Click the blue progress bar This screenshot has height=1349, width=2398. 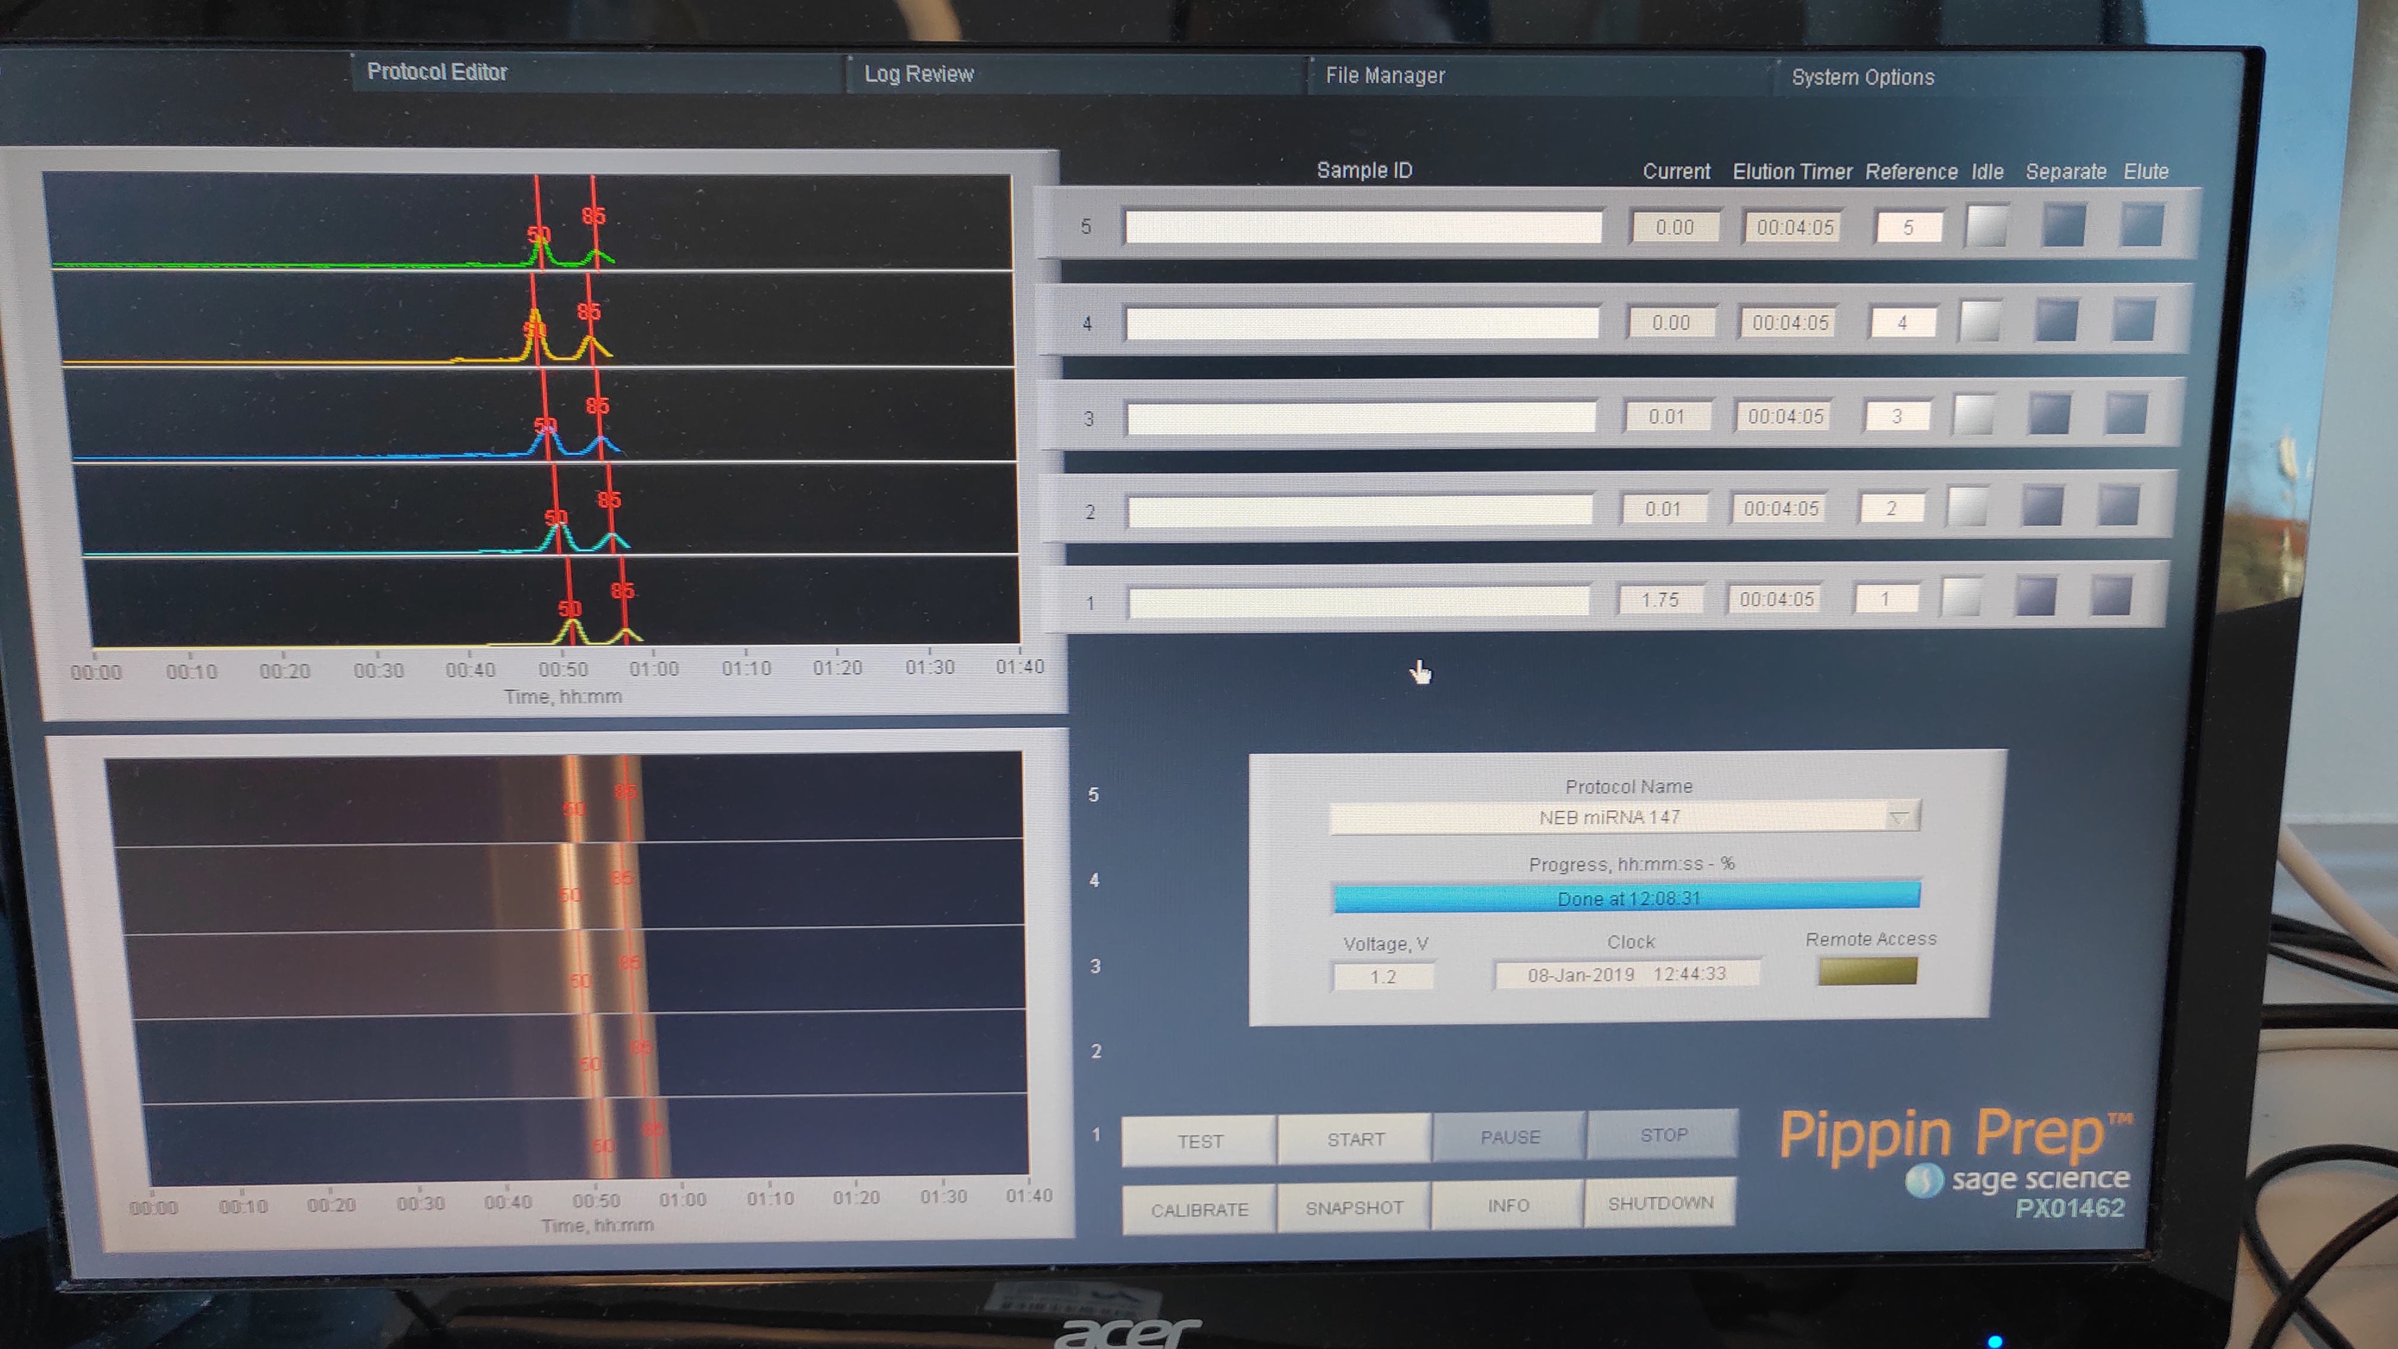click(1626, 898)
